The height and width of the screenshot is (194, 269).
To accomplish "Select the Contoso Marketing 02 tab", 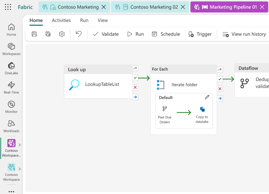I will point(154,7).
